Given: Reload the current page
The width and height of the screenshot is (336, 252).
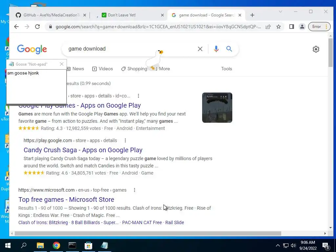Looking at the screenshot, I should (37, 27).
